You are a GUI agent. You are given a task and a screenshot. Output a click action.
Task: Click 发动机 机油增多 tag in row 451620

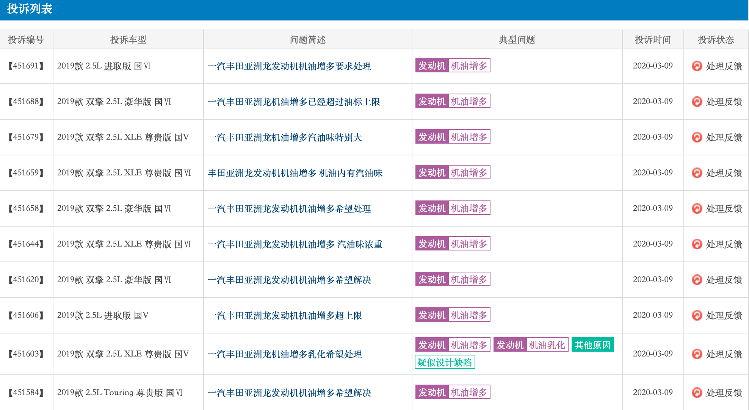[x=453, y=279]
